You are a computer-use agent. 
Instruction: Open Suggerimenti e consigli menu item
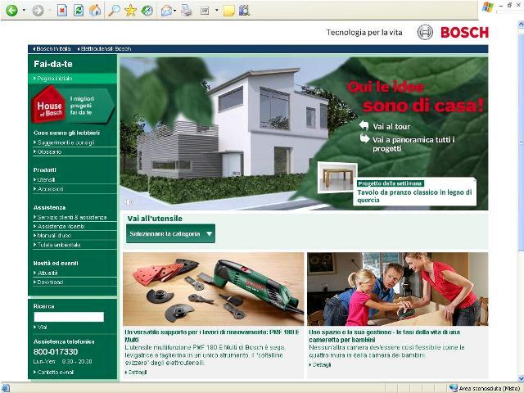tap(64, 142)
